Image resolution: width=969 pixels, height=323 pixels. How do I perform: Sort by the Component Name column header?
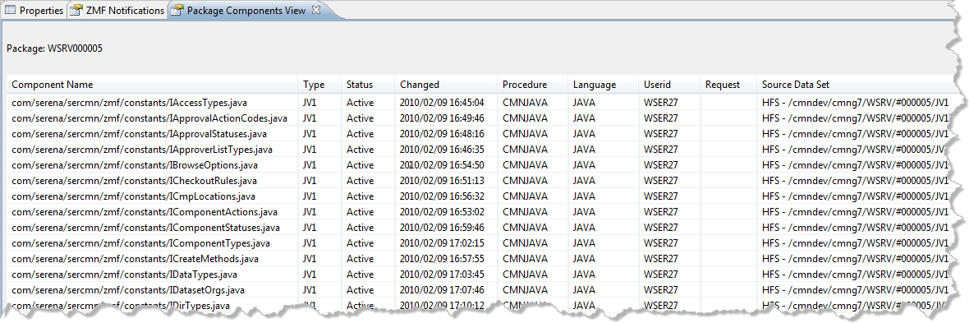coord(153,85)
